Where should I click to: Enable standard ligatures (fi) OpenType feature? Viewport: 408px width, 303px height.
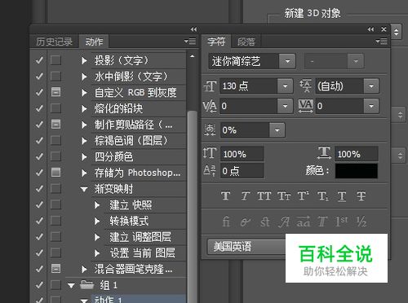[x=226, y=222]
